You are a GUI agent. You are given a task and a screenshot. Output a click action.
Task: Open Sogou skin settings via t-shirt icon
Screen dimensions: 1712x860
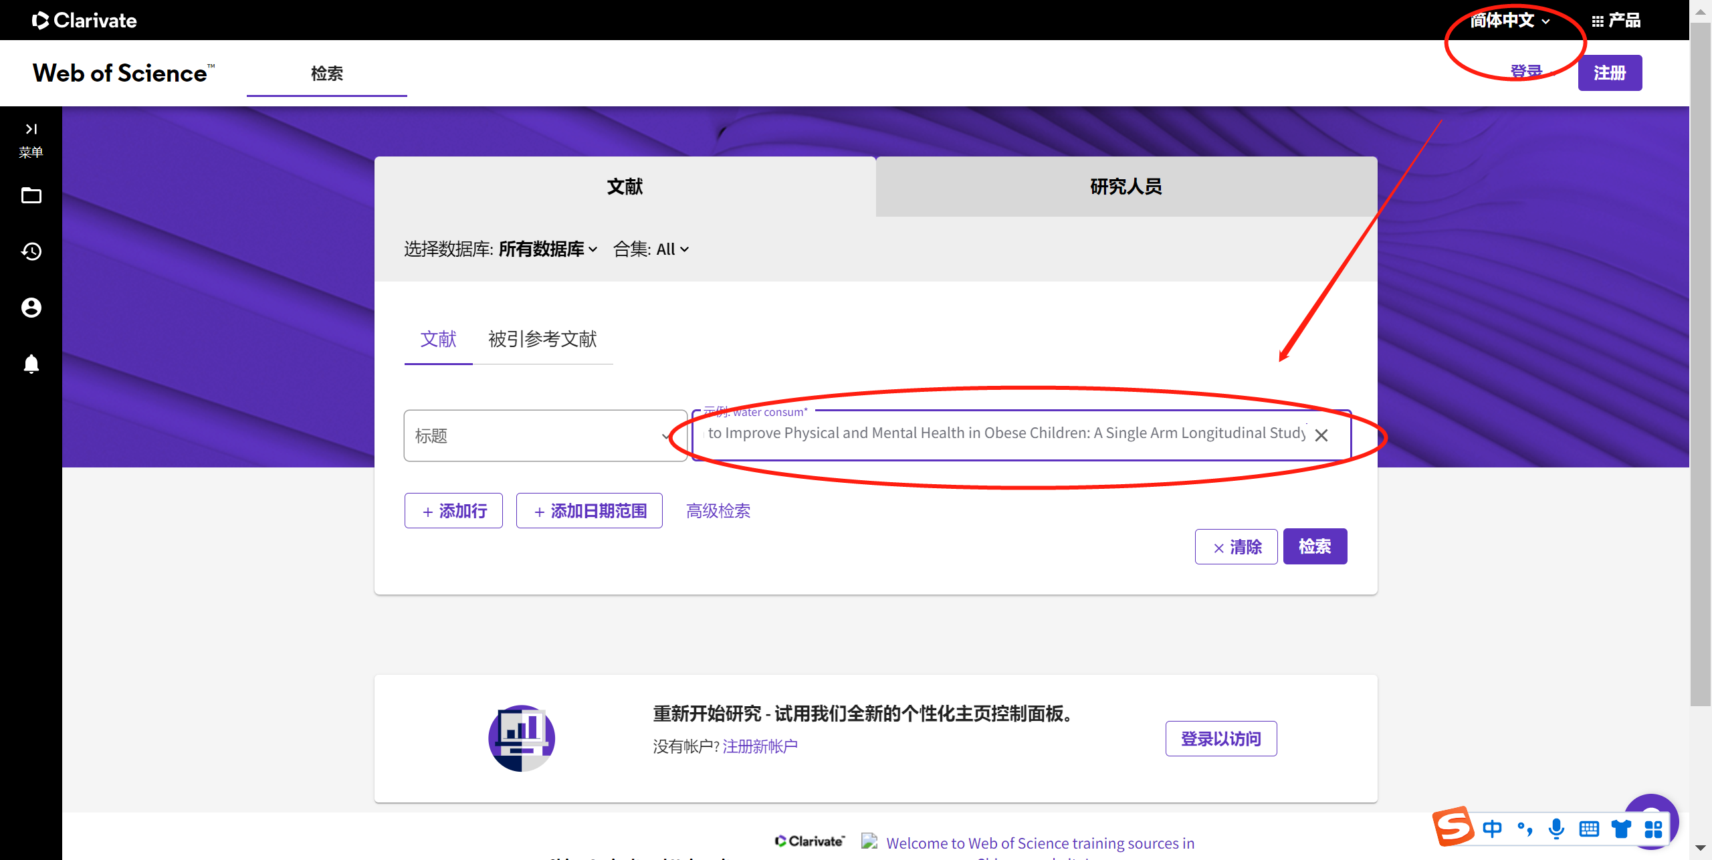(x=1621, y=828)
